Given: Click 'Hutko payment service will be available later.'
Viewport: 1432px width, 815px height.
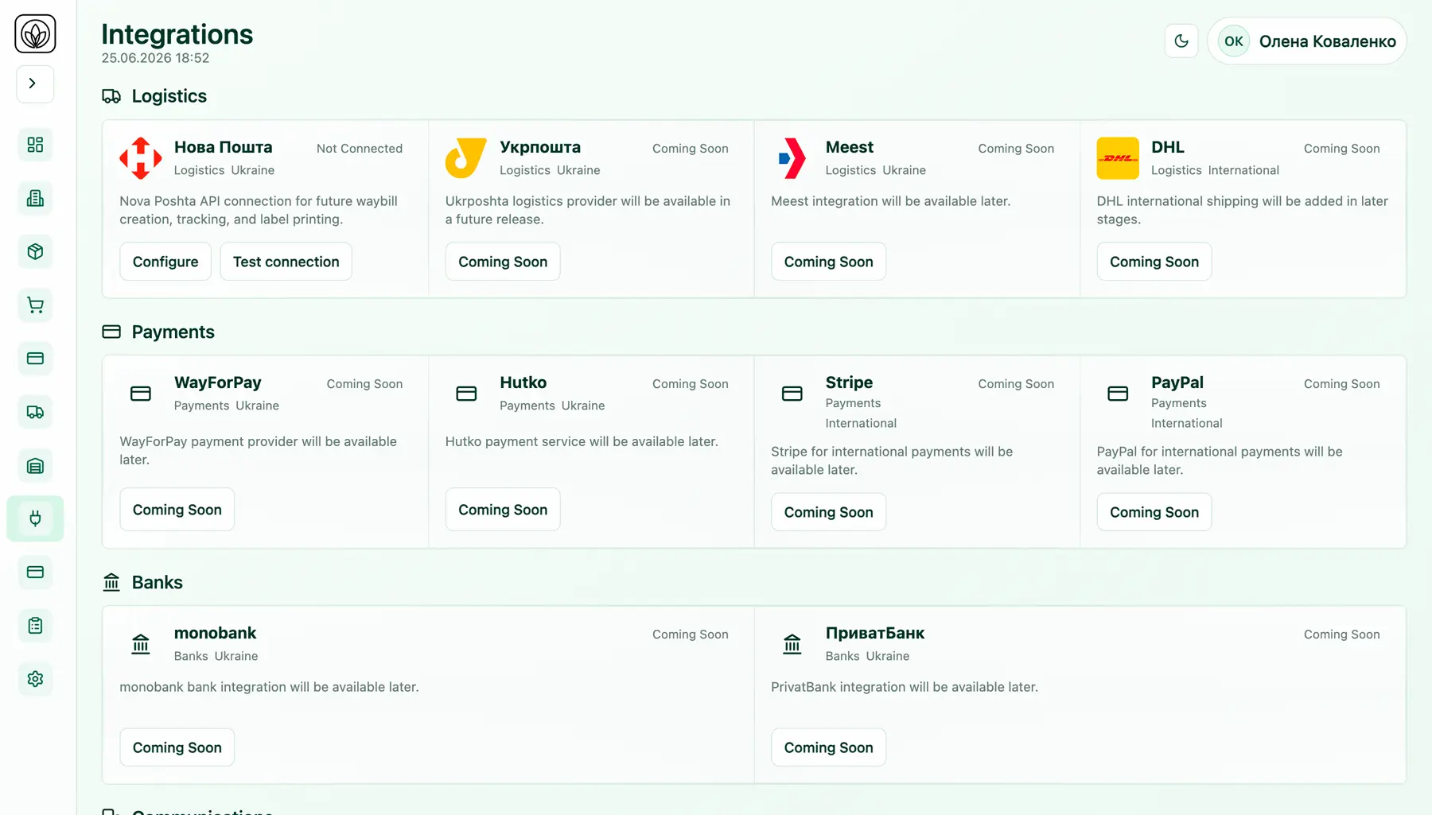Looking at the screenshot, I should [582, 441].
